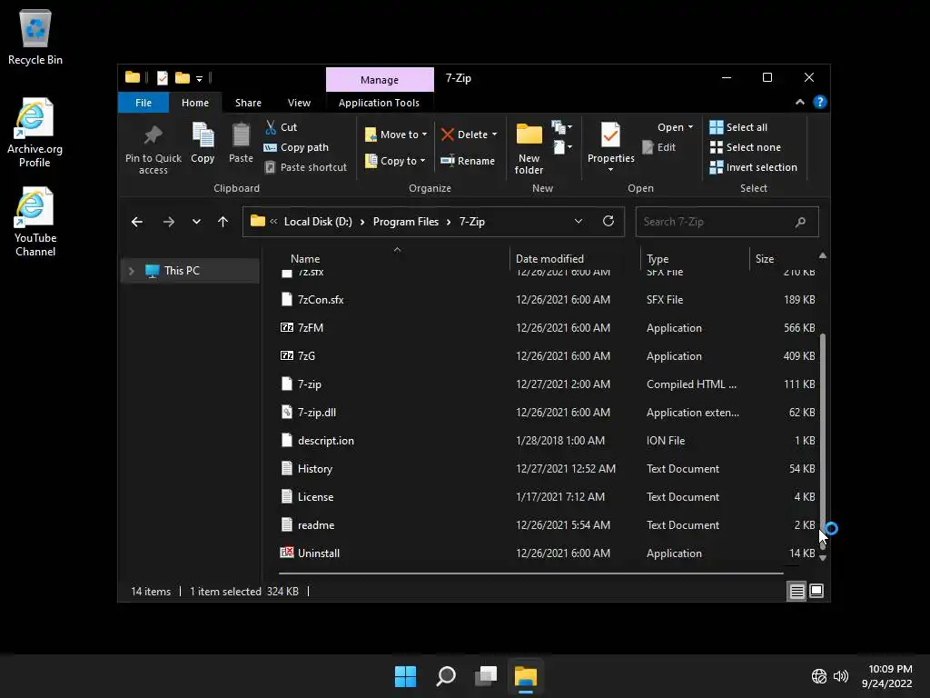The image size is (930, 698).
Task: Select the Uninstall application file
Action: (549, 553)
